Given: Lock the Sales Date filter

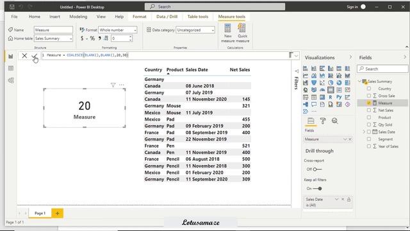Looking at the screenshot, I should (348, 200).
